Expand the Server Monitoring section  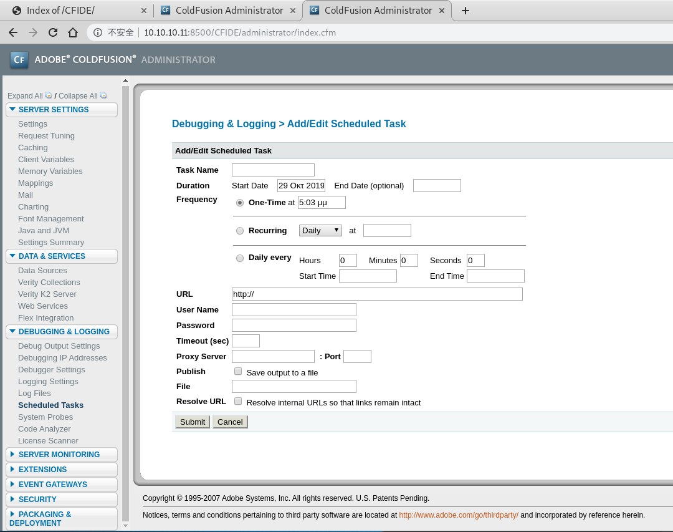pyautogui.click(x=59, y=455)
